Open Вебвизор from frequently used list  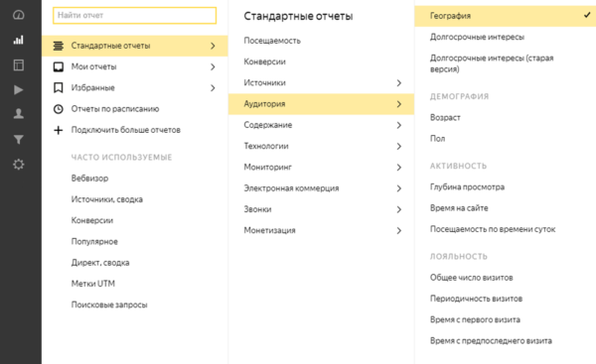click(89, 179)
